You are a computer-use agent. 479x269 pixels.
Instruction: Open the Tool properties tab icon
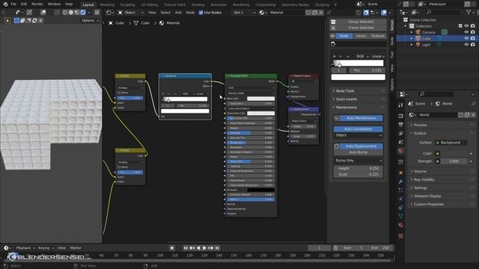(401, 105)
